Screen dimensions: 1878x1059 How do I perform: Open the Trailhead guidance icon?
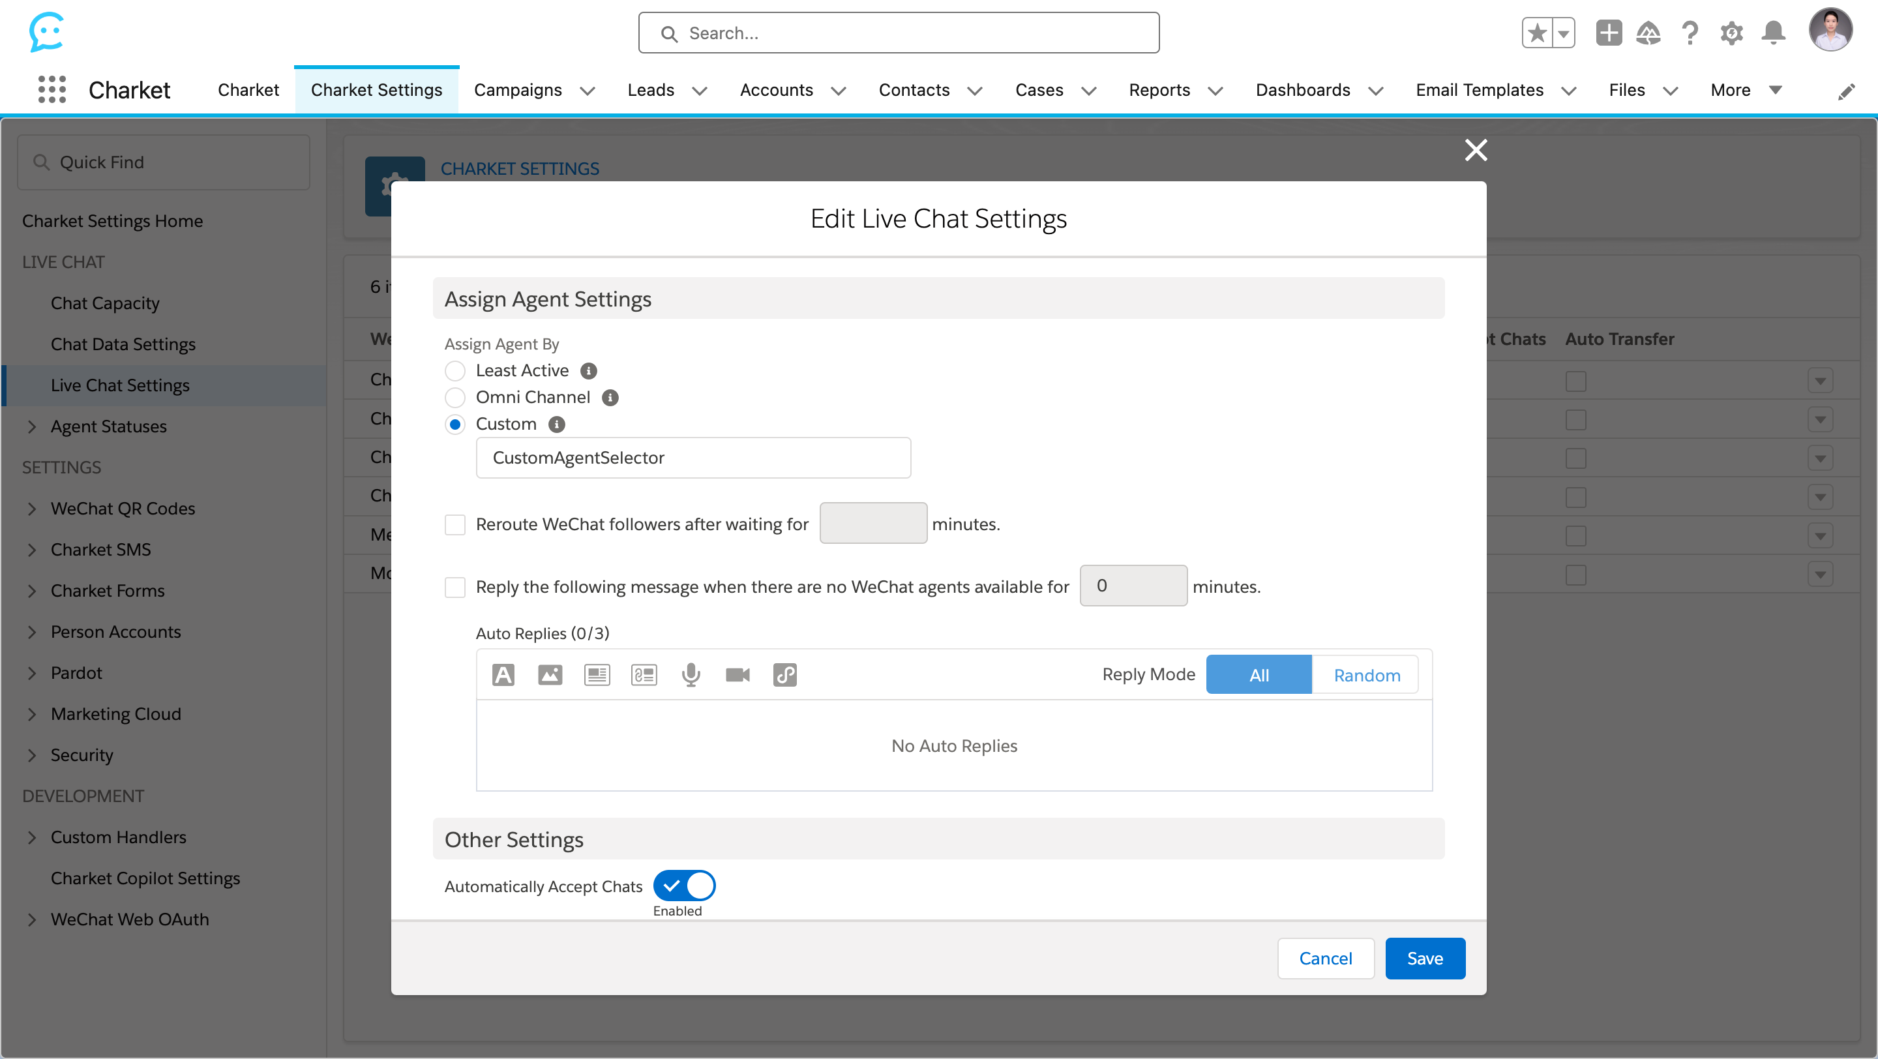(x=1648, y=33)
